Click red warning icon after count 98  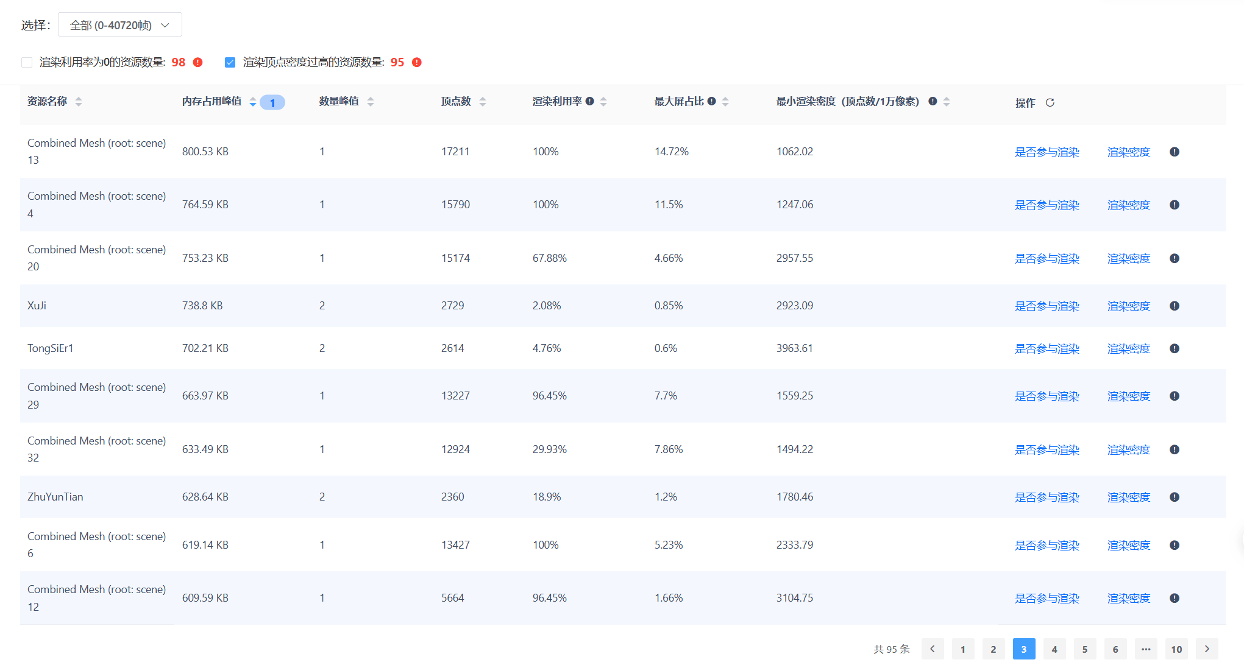tap(198, 62)
